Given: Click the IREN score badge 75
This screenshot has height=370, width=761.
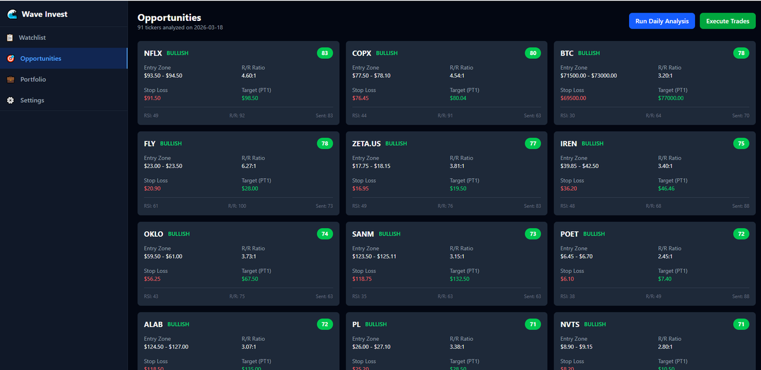Looking at the screenshot, I should point(741,144).
